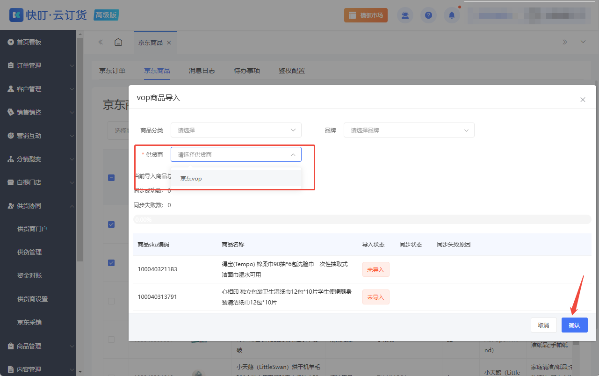Image resolution: width=599 pixels, height=376 pixels.
Task: Open the tab list dropdown chevron
Action: point(583,42)
